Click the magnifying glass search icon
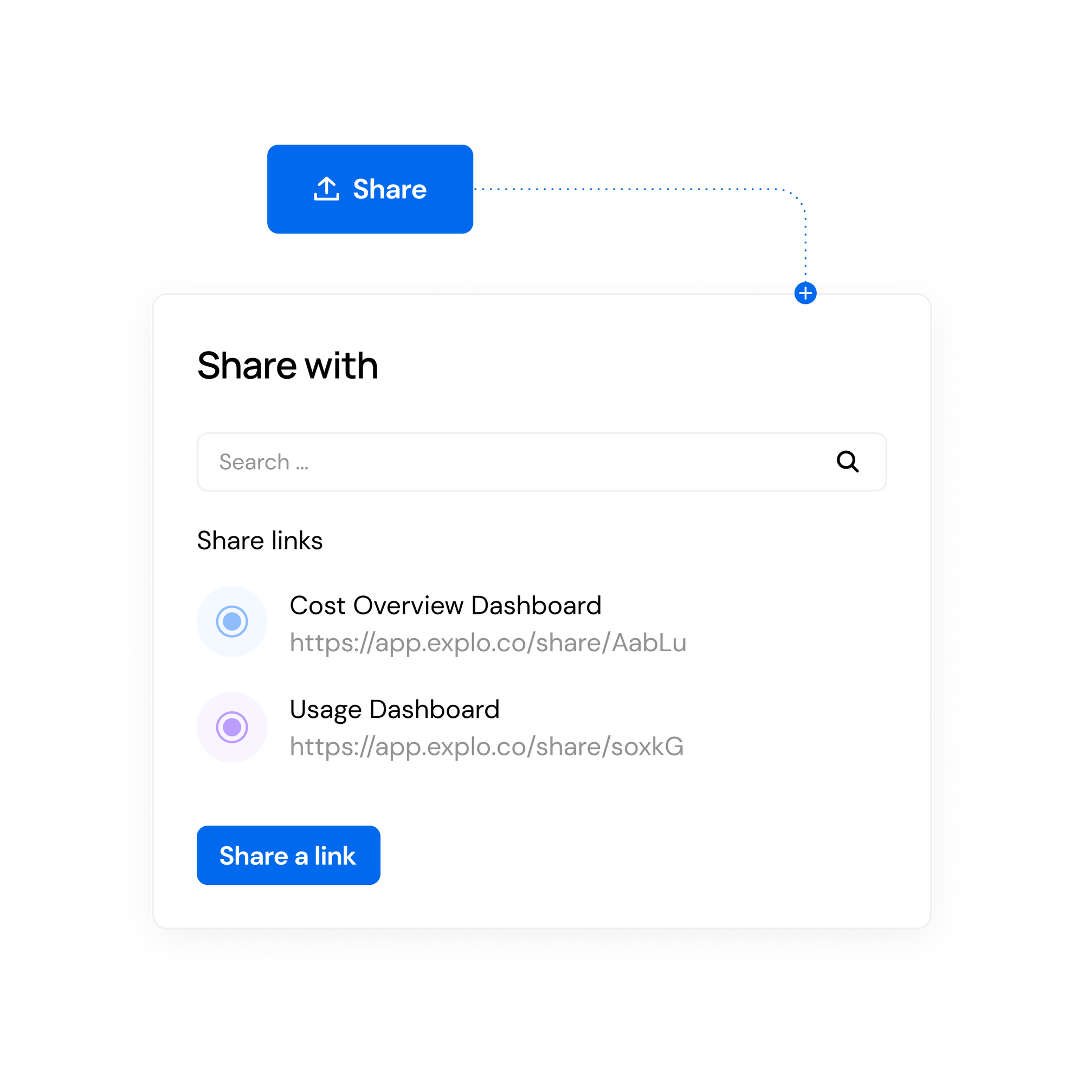This screenshot has width=1084, height=1076. coord(848,462)
